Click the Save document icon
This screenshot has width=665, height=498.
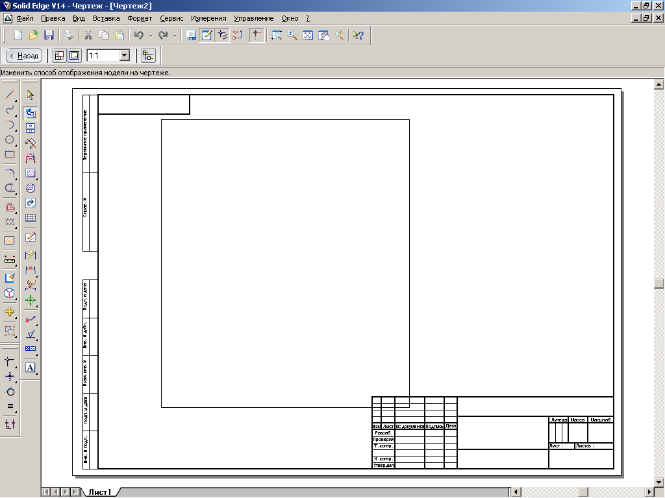pyautogui.click(x=49, y=36)
